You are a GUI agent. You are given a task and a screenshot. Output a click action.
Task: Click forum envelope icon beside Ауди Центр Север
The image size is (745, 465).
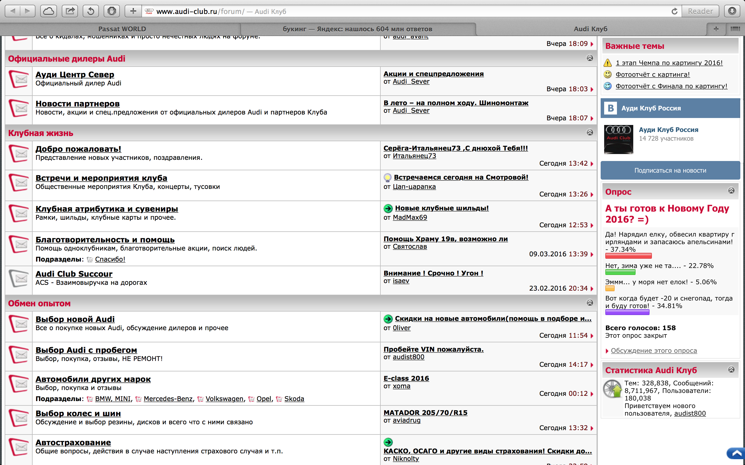point(18,79)
